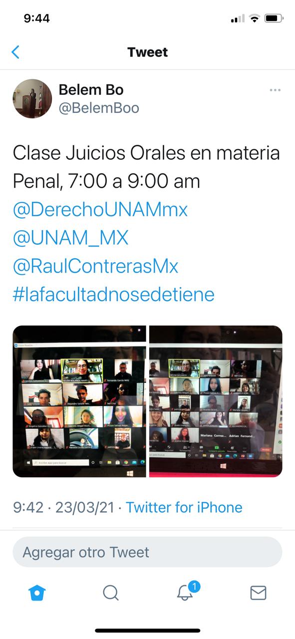Open the Messages envelope tab
Image resolution: width=295 pixels, height=639 pixels.
click(258, 593)
